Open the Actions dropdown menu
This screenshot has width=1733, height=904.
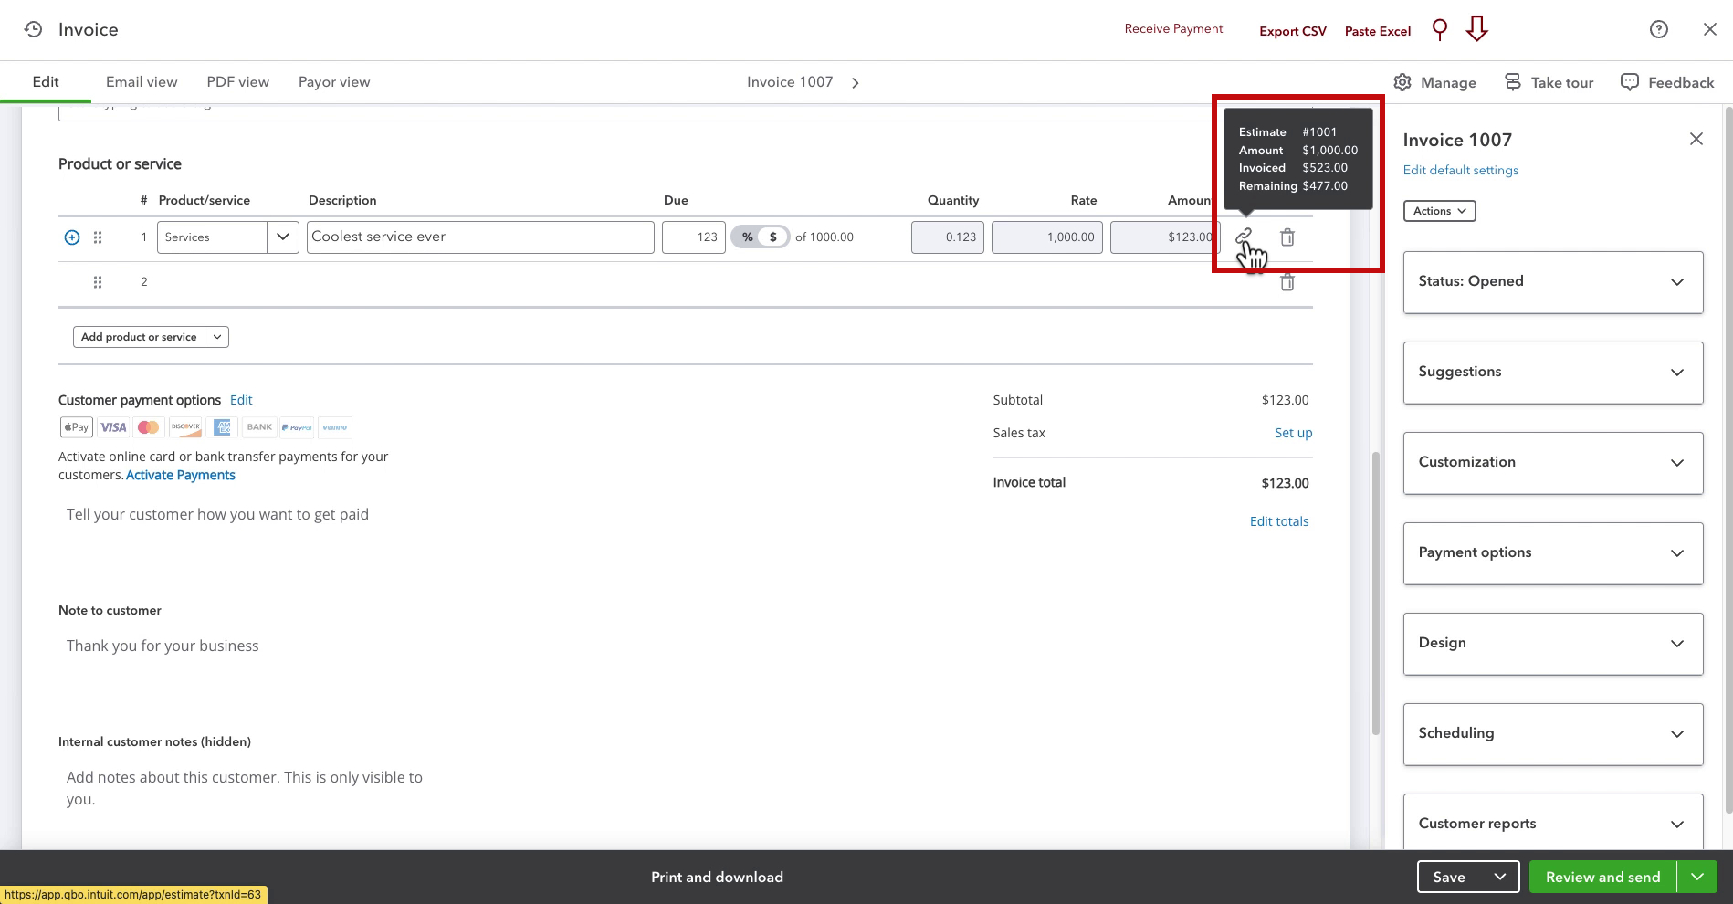(x=1440, y=211)
